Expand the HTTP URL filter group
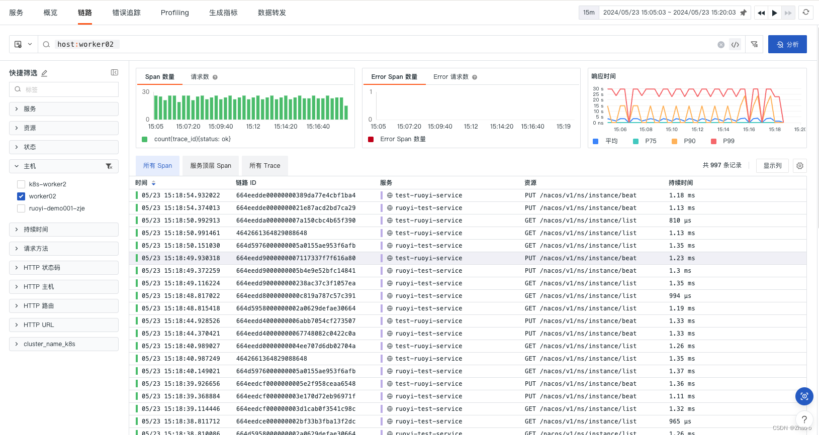Viewport: 819px width, 435px height. point(64,325)
